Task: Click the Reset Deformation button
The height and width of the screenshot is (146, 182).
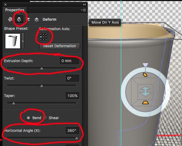Action: 60,46
